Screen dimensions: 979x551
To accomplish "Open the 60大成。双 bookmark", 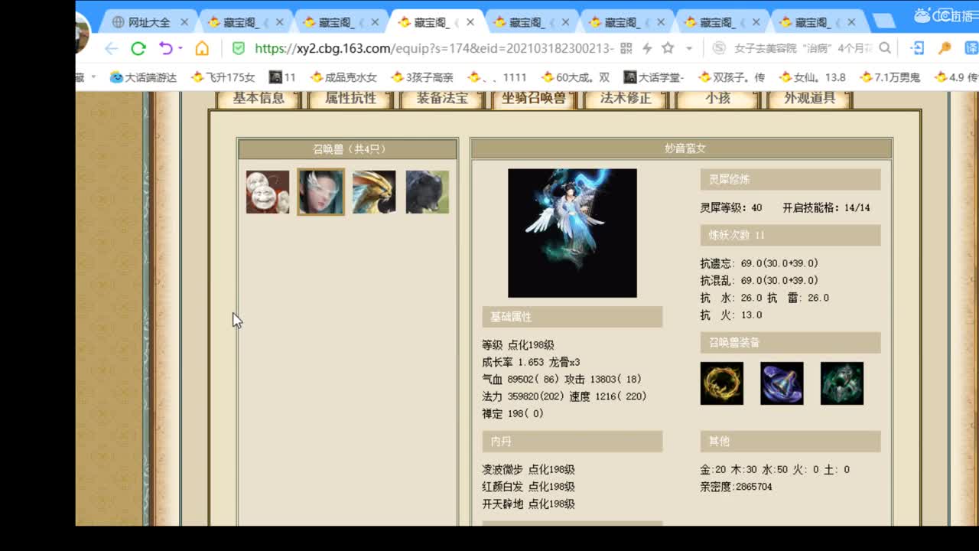I will [x=575, y=77].
